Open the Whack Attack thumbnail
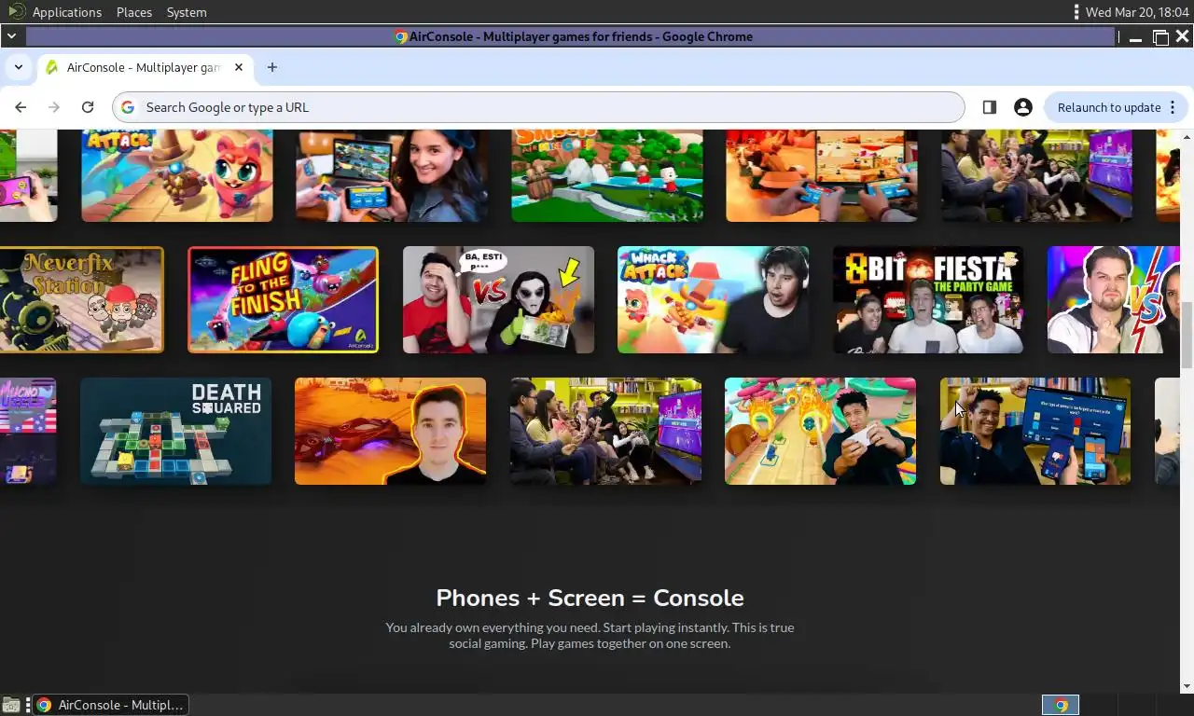 click(x=713, y=300)
